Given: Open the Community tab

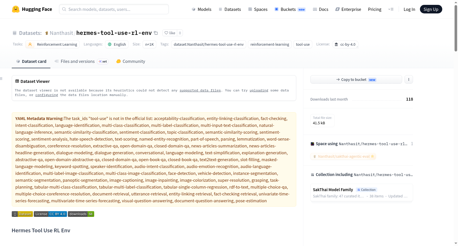Looking at the screenshot, I should [131, 61].
